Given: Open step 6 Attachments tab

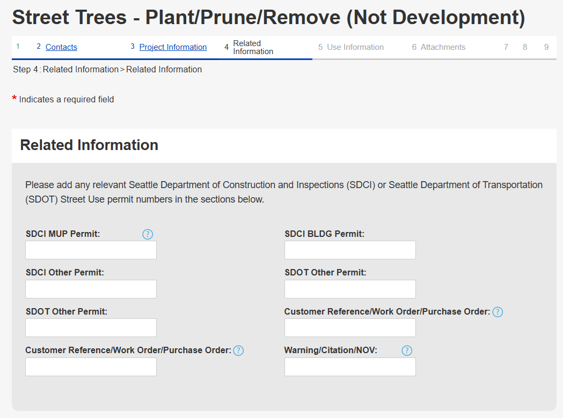Looking at the screenshot, I should [442, 47].
